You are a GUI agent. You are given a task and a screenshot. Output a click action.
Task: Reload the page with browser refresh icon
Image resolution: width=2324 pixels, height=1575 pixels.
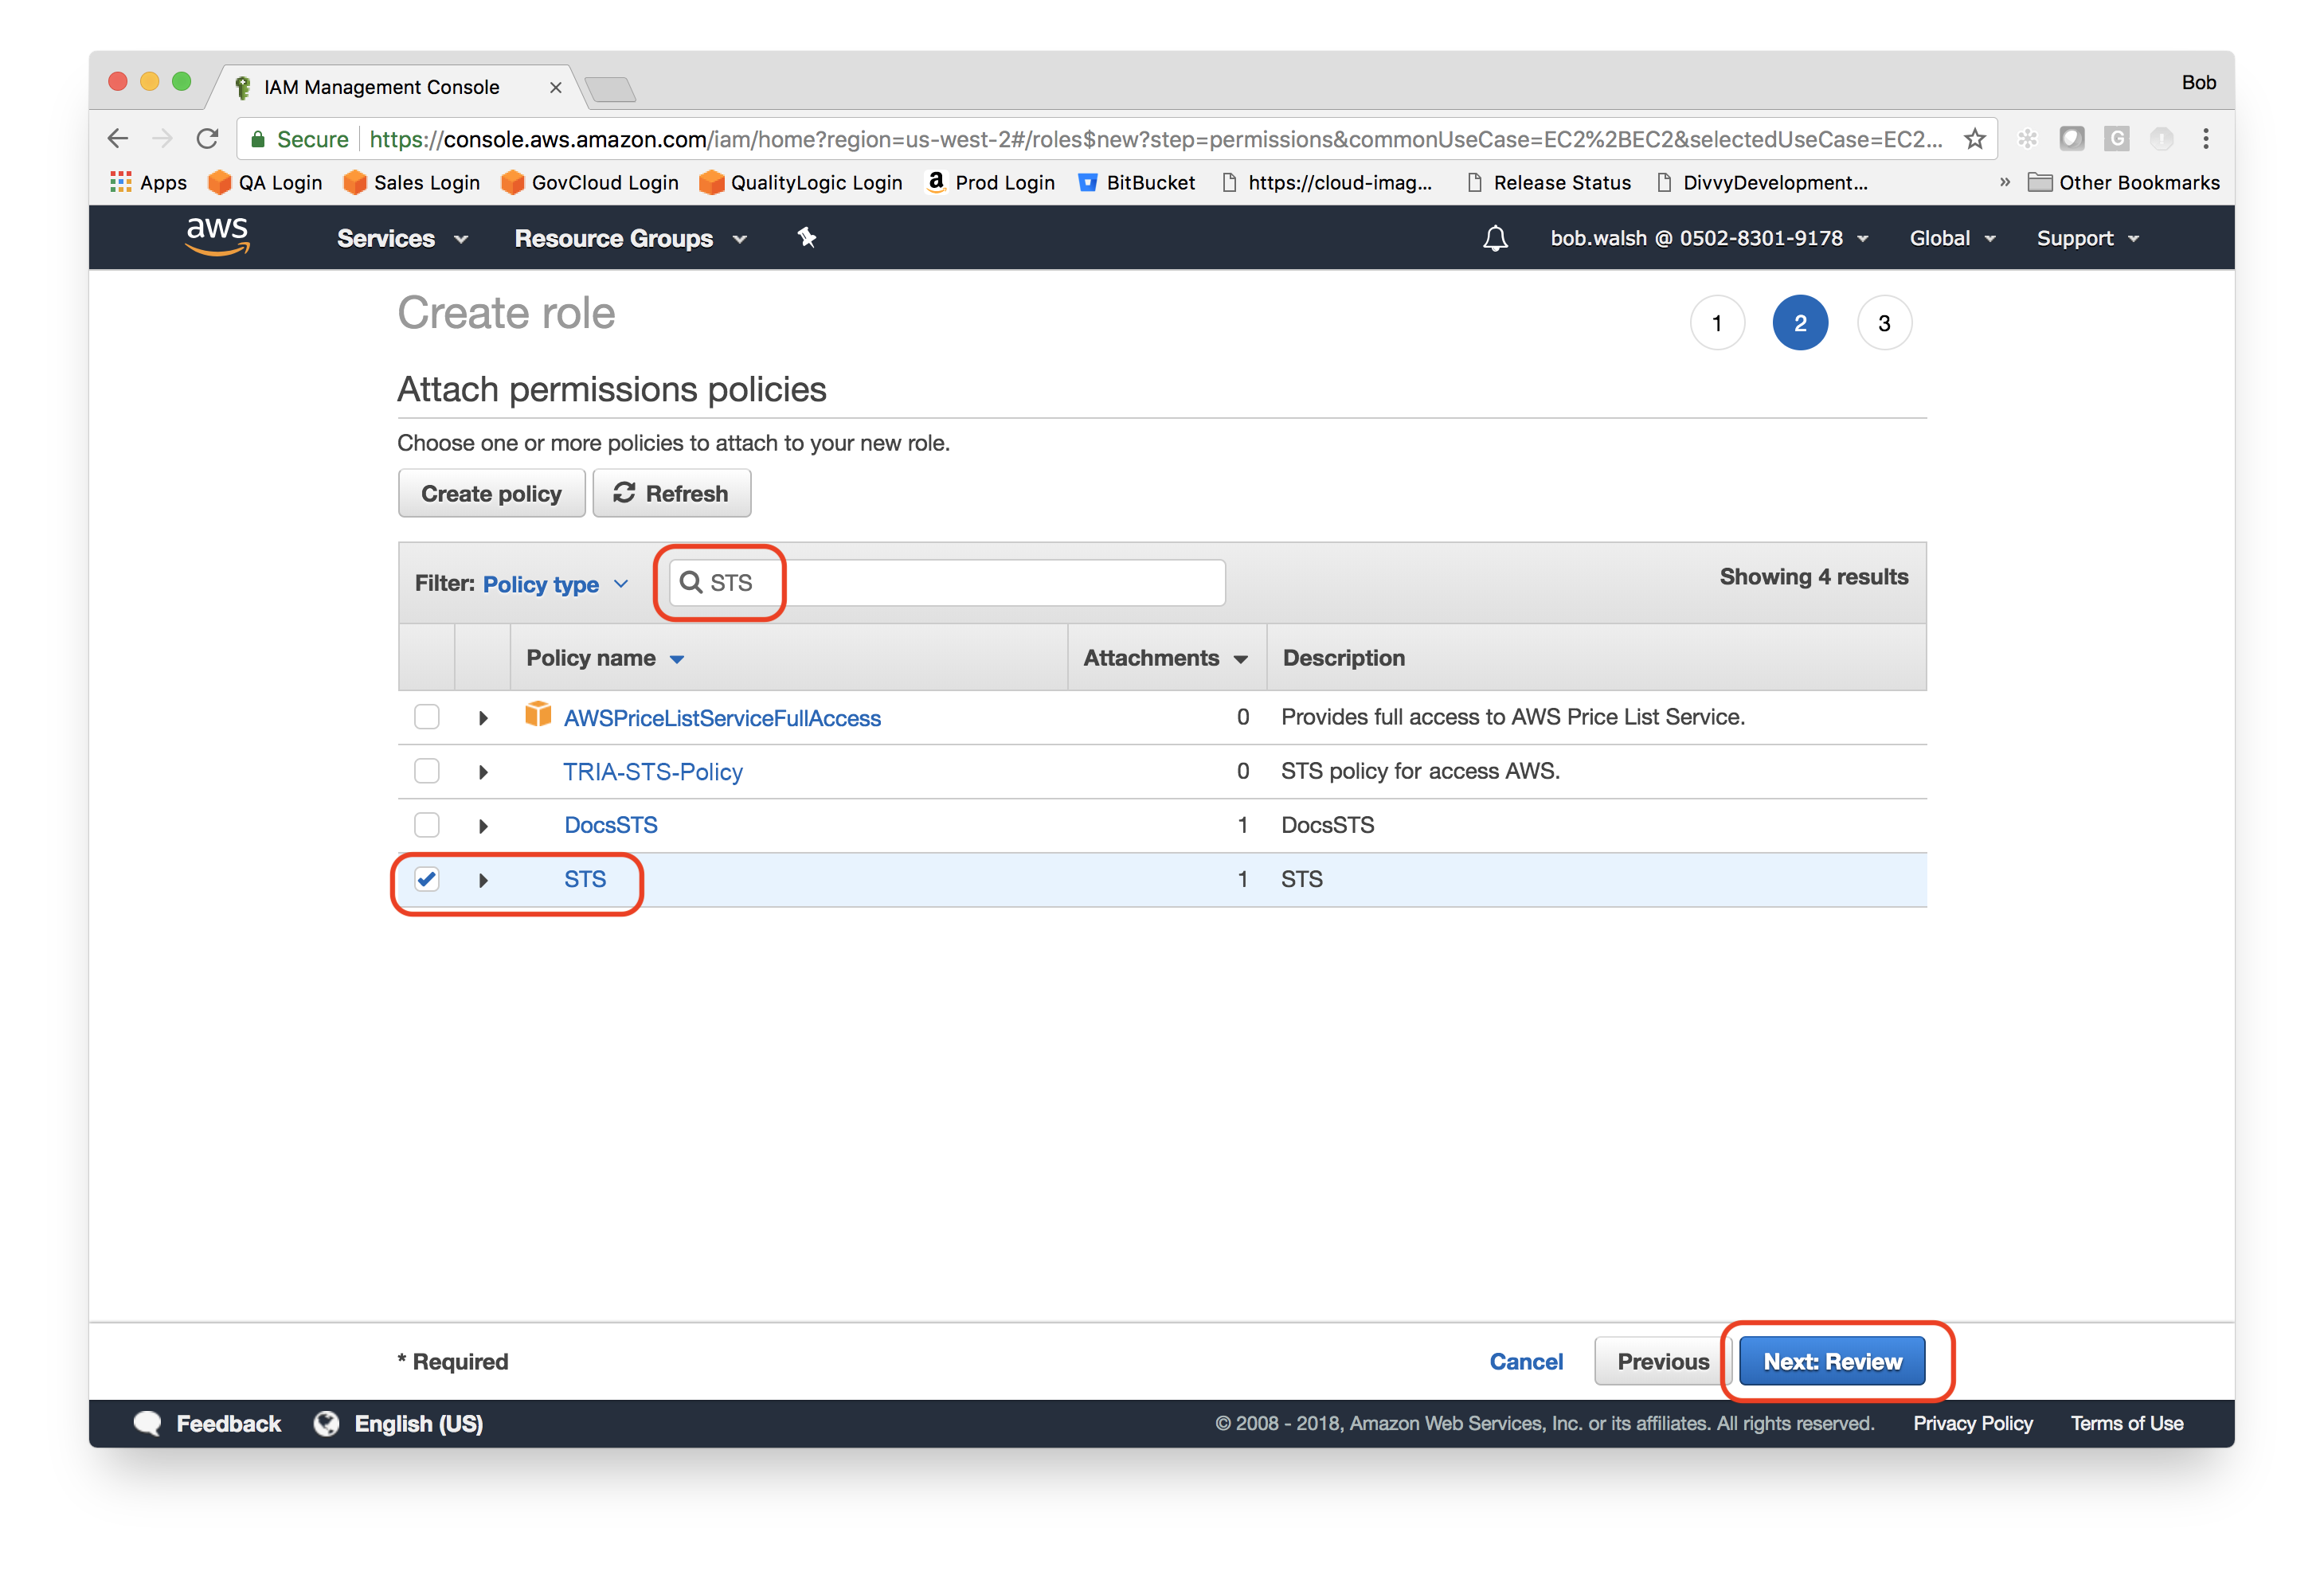pyautogui.click(x=207, y=139)
